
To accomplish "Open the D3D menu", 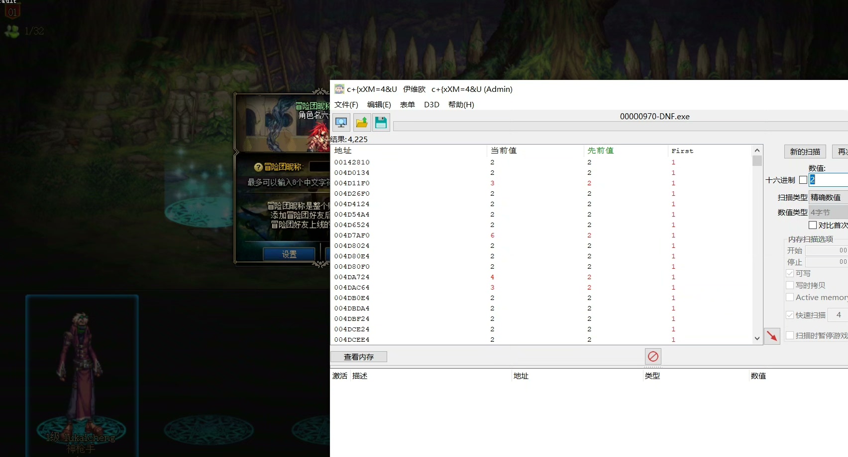I will pyautogui.click(x=431, y=104).
